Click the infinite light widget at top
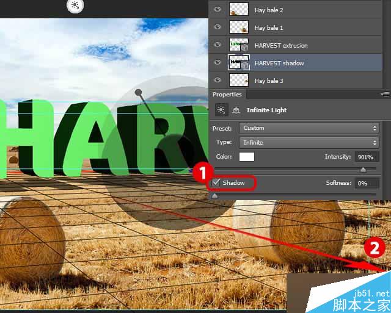 (75, 5)
